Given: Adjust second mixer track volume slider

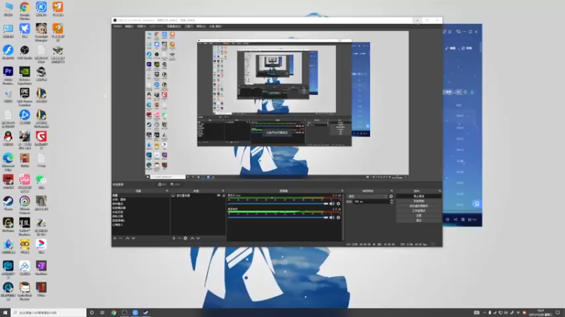Looking at the screenshot, I should pos(278,218).
